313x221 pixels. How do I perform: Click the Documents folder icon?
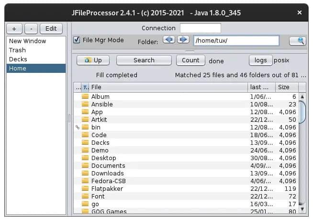(85, 166)
